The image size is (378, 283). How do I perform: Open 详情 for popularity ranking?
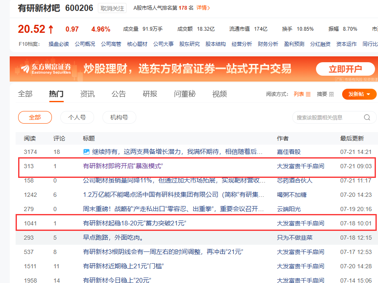(x=203, y=8)
